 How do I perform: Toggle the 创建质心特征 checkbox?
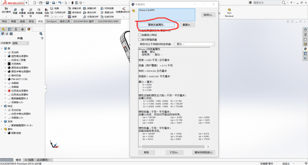[139, 35]
